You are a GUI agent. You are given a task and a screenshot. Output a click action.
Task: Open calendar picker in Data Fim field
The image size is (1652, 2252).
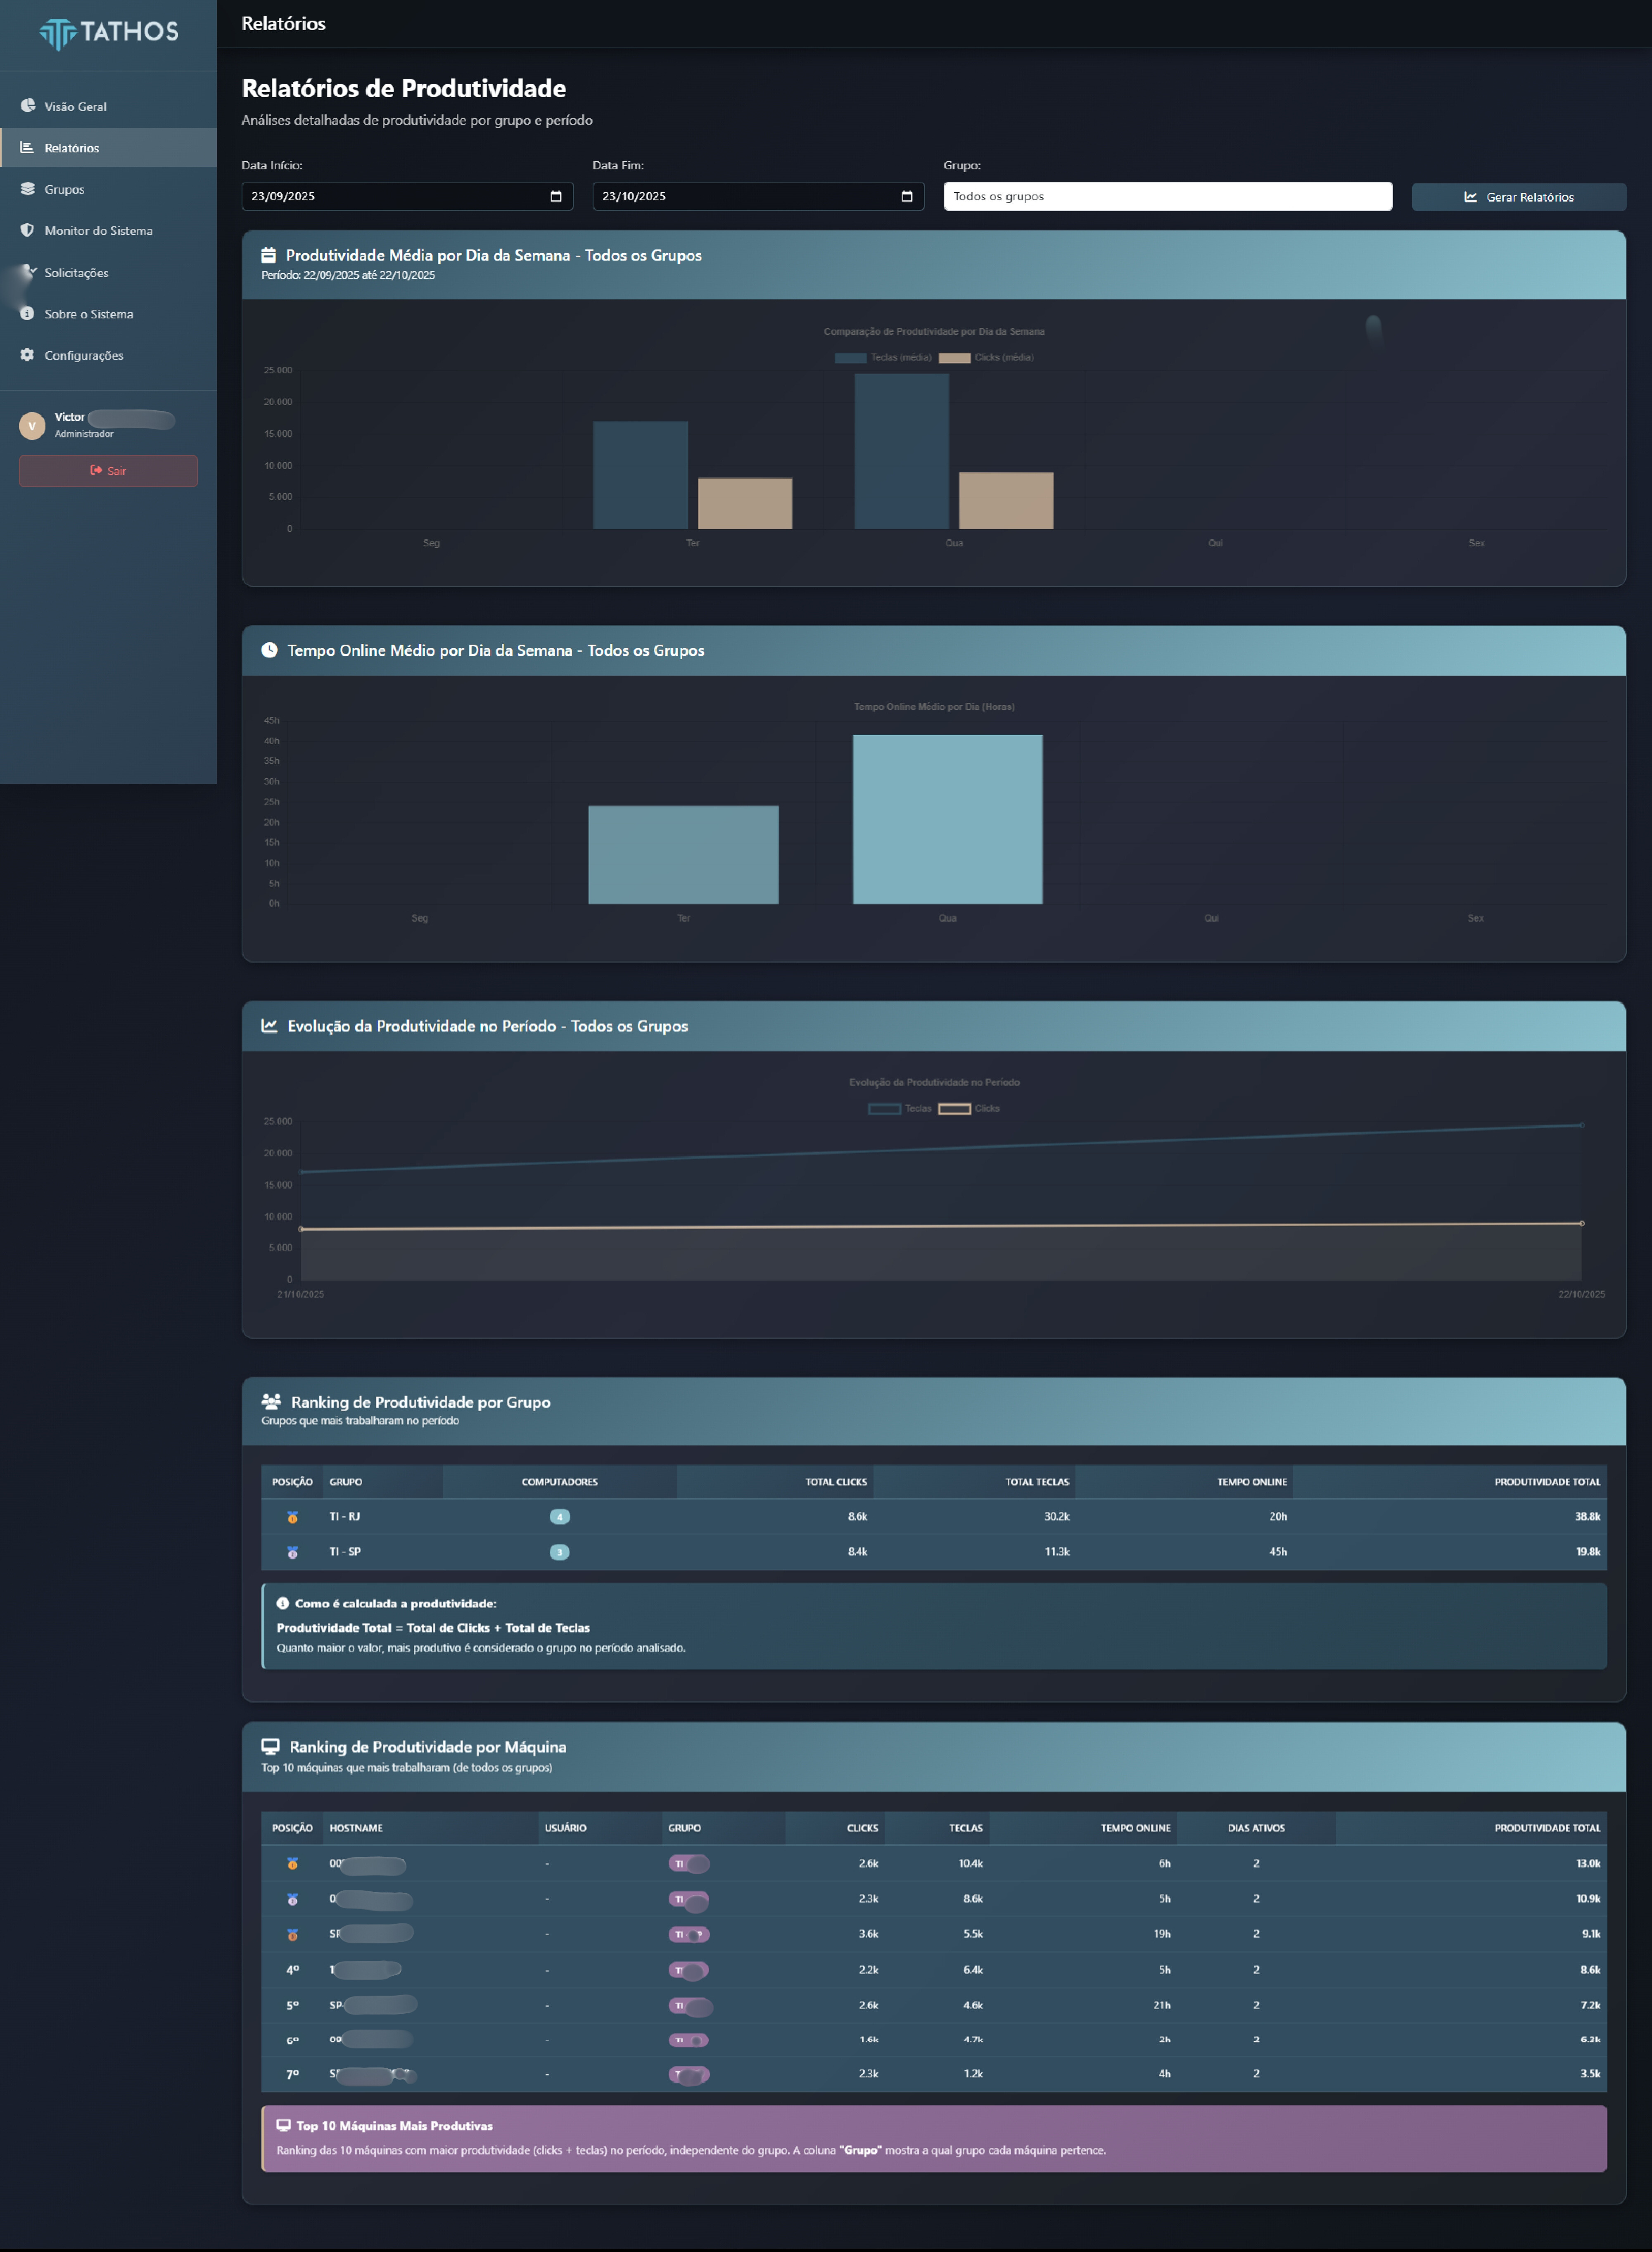click(x=907, y=196)
